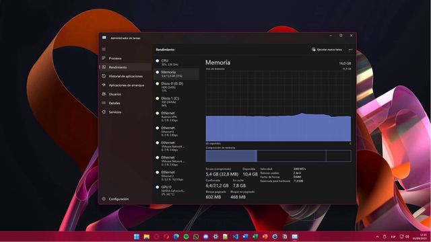
Task: Open the more options ellipsis menu
Action: point(350,50)
